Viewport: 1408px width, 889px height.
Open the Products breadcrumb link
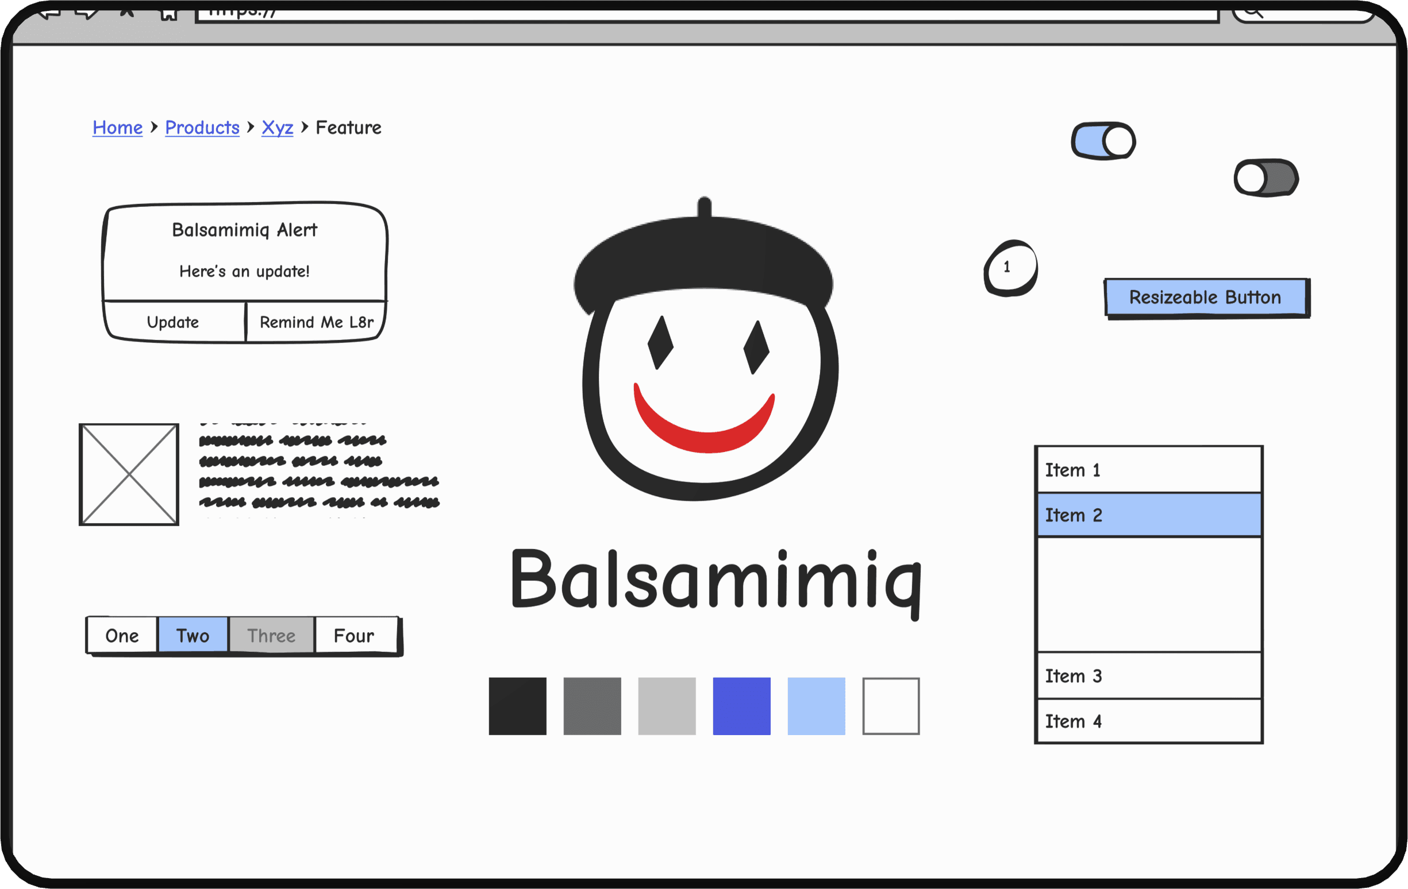tap(202, 127)
